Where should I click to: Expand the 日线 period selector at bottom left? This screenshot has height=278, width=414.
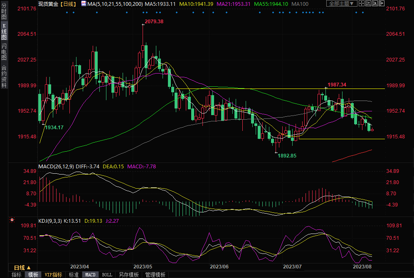(x=22, y=267)
